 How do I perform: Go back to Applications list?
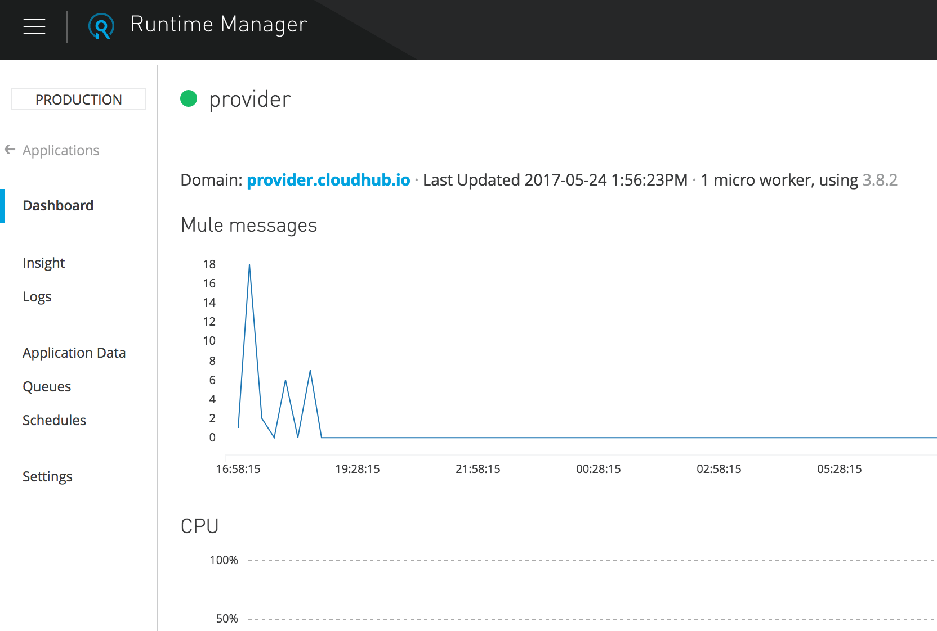point(61,150)
